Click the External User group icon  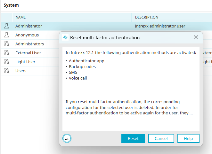point(6,53)
